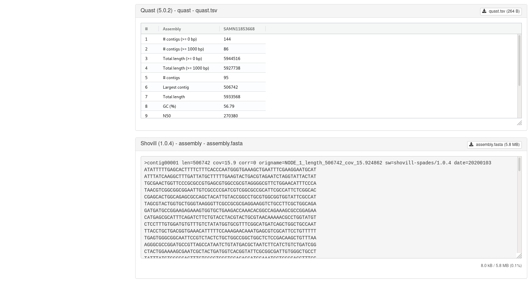Click the '# contigs (>= 1000 bp)' row label
530x282 pixels.
click(183, 49)
